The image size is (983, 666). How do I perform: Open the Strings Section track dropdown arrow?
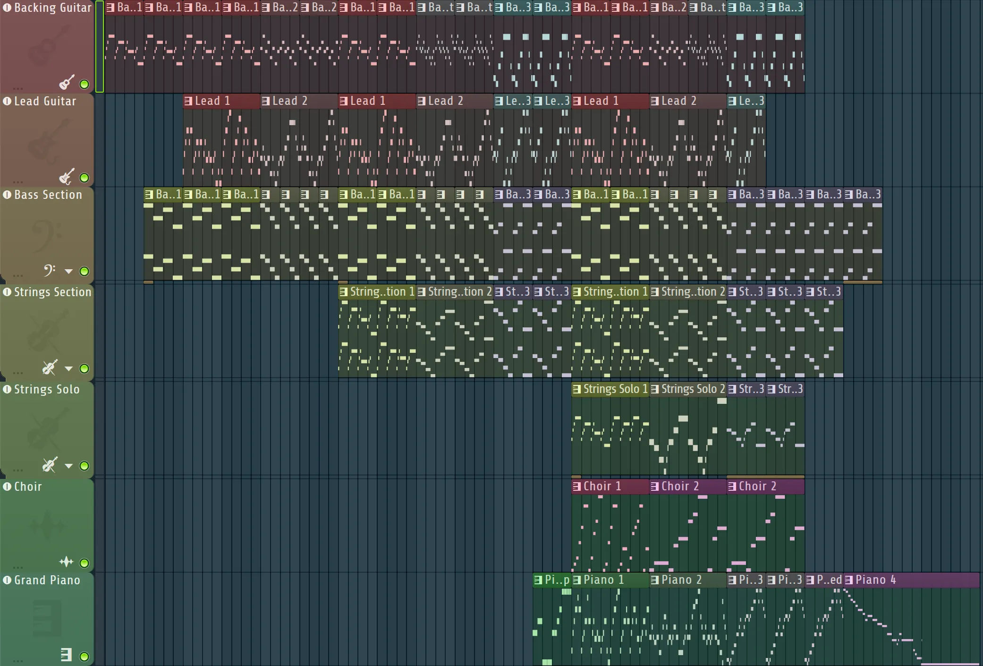pyautogui.click(x=68, y=368)
